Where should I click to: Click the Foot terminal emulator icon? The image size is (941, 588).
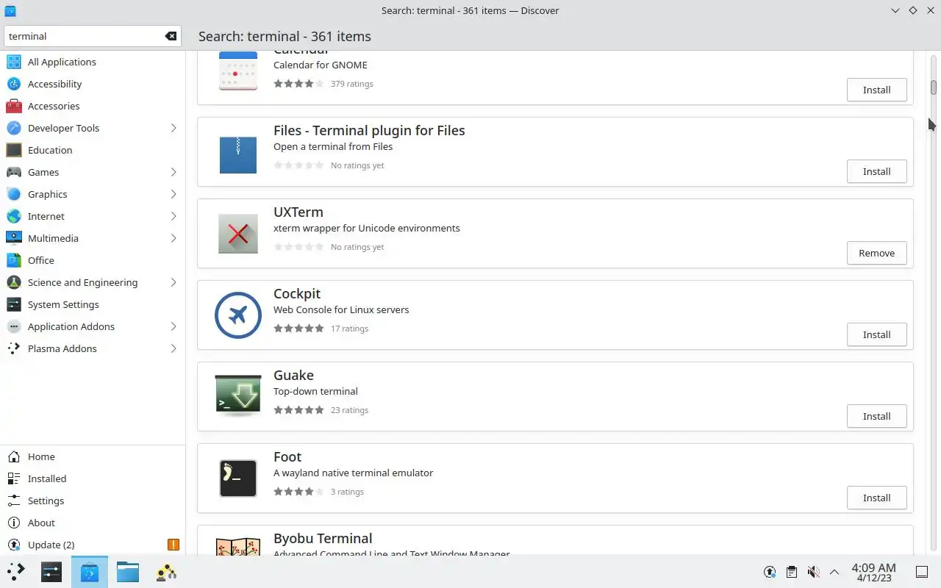point(238,478)
